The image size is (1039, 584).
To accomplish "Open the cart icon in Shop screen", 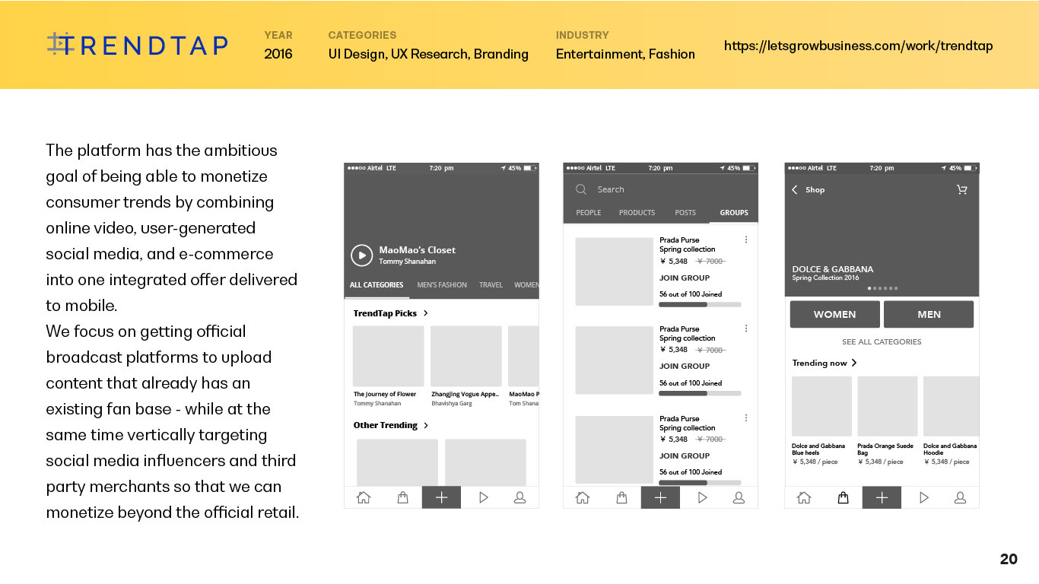I will pos(962,189).
